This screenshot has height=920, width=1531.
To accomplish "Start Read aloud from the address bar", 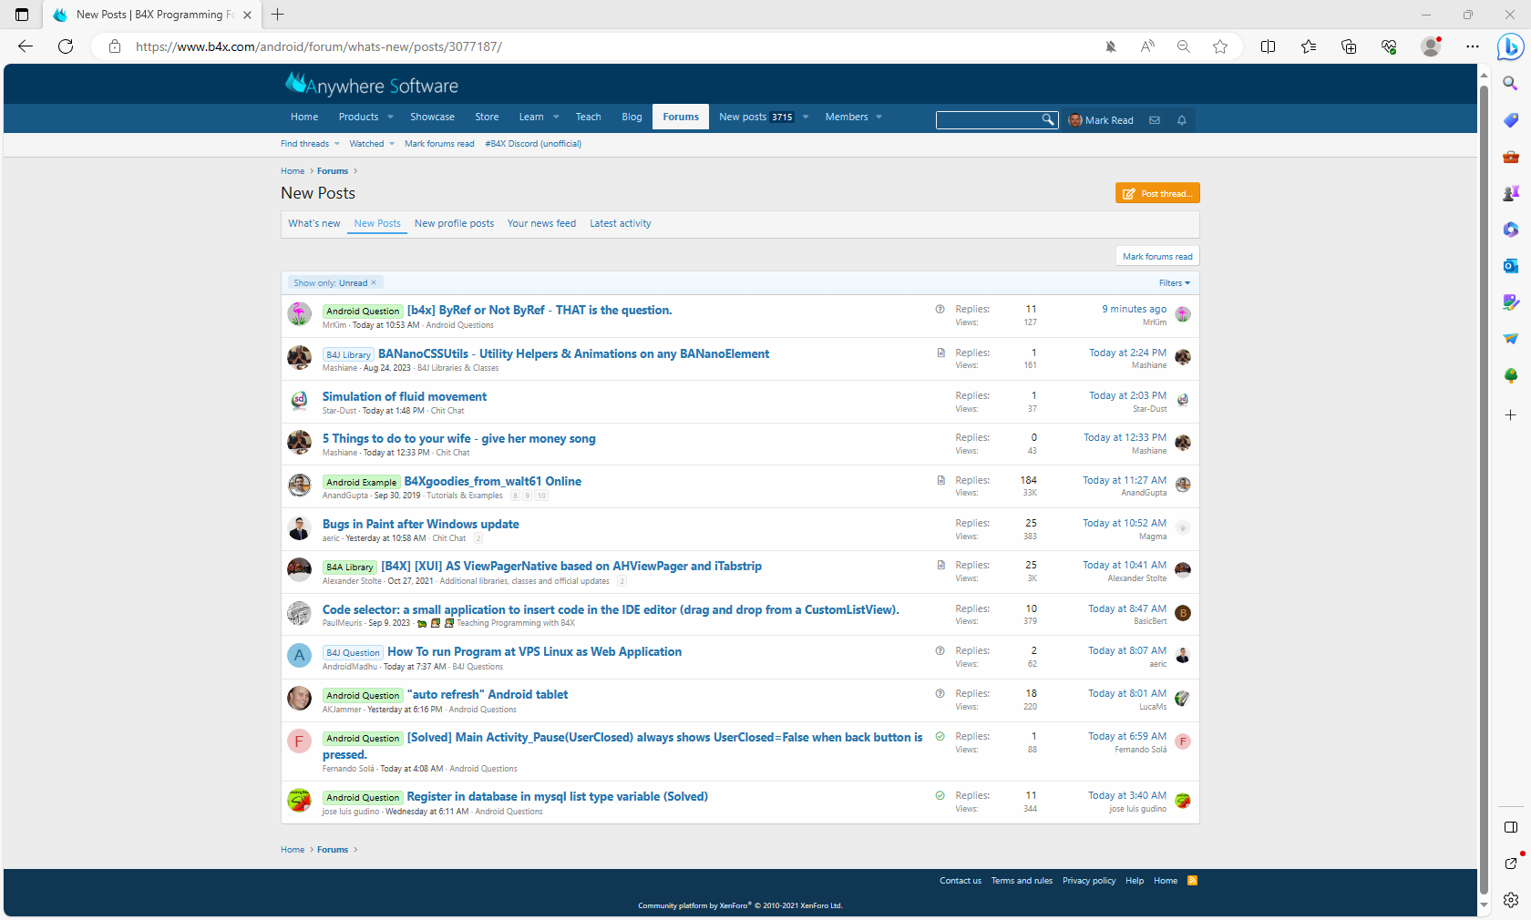I will point(1147,46).
